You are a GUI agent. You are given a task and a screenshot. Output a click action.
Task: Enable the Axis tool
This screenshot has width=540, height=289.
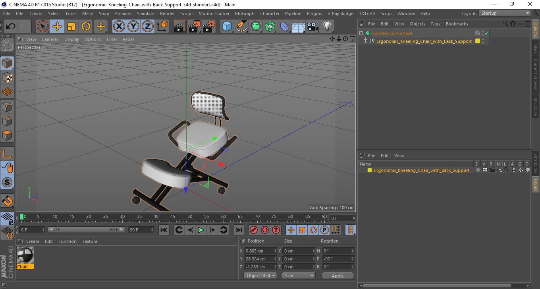[x=7, y=154]
